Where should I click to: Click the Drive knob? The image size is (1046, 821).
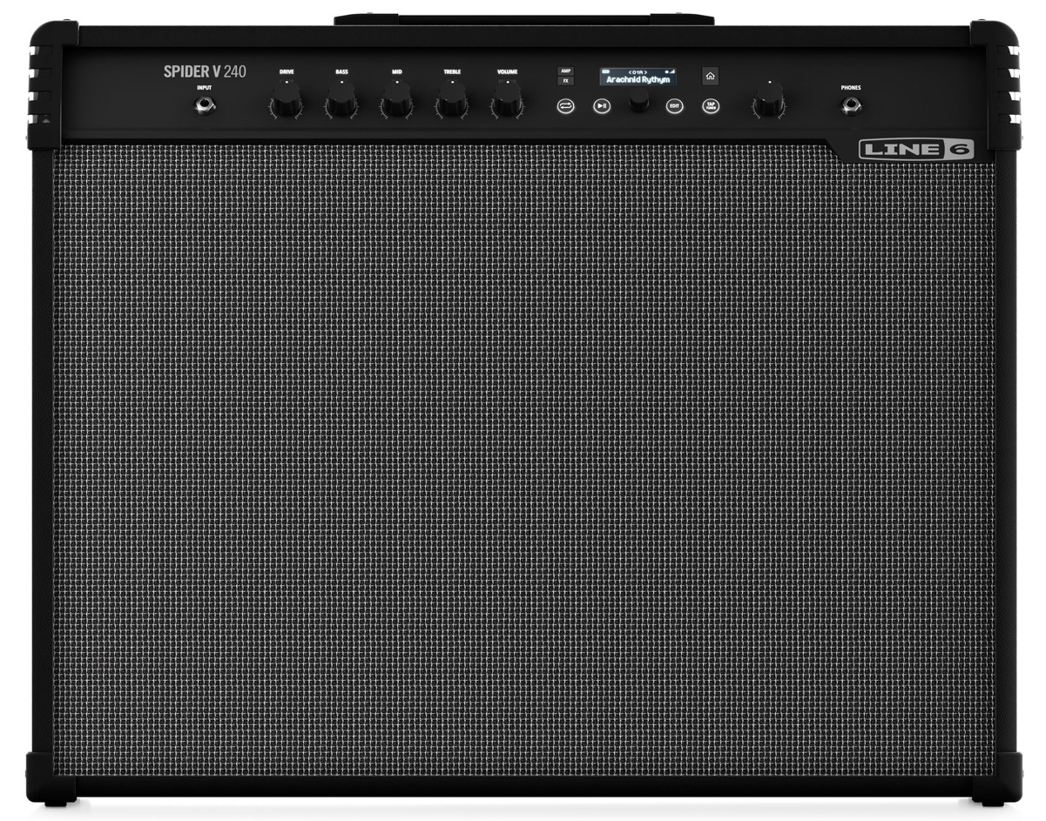coord(286,104)
